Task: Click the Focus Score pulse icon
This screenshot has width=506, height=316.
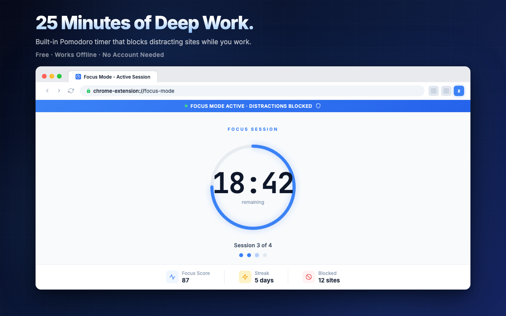Action: point(172,277)
